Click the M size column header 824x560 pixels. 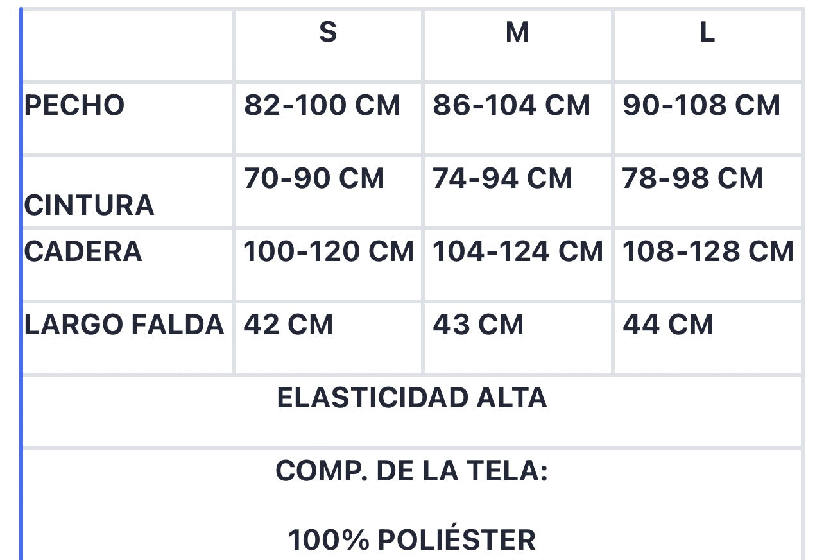(x=517, y=45)
